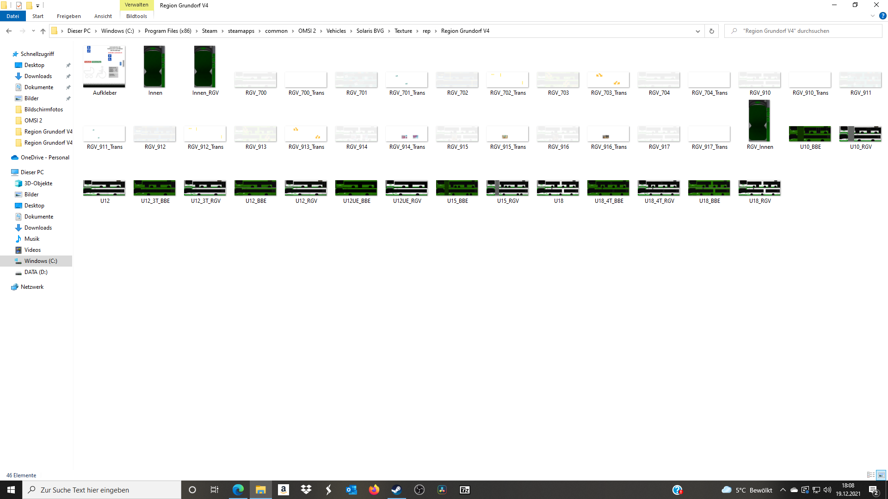
Task: Select Large thumbnails view icon in status bar
Action: (x=881, y=475)
